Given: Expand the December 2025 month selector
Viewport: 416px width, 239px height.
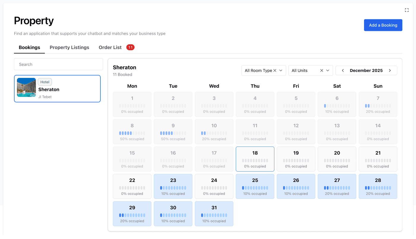Looking at the screenshot, I should (x=366, y=70).
